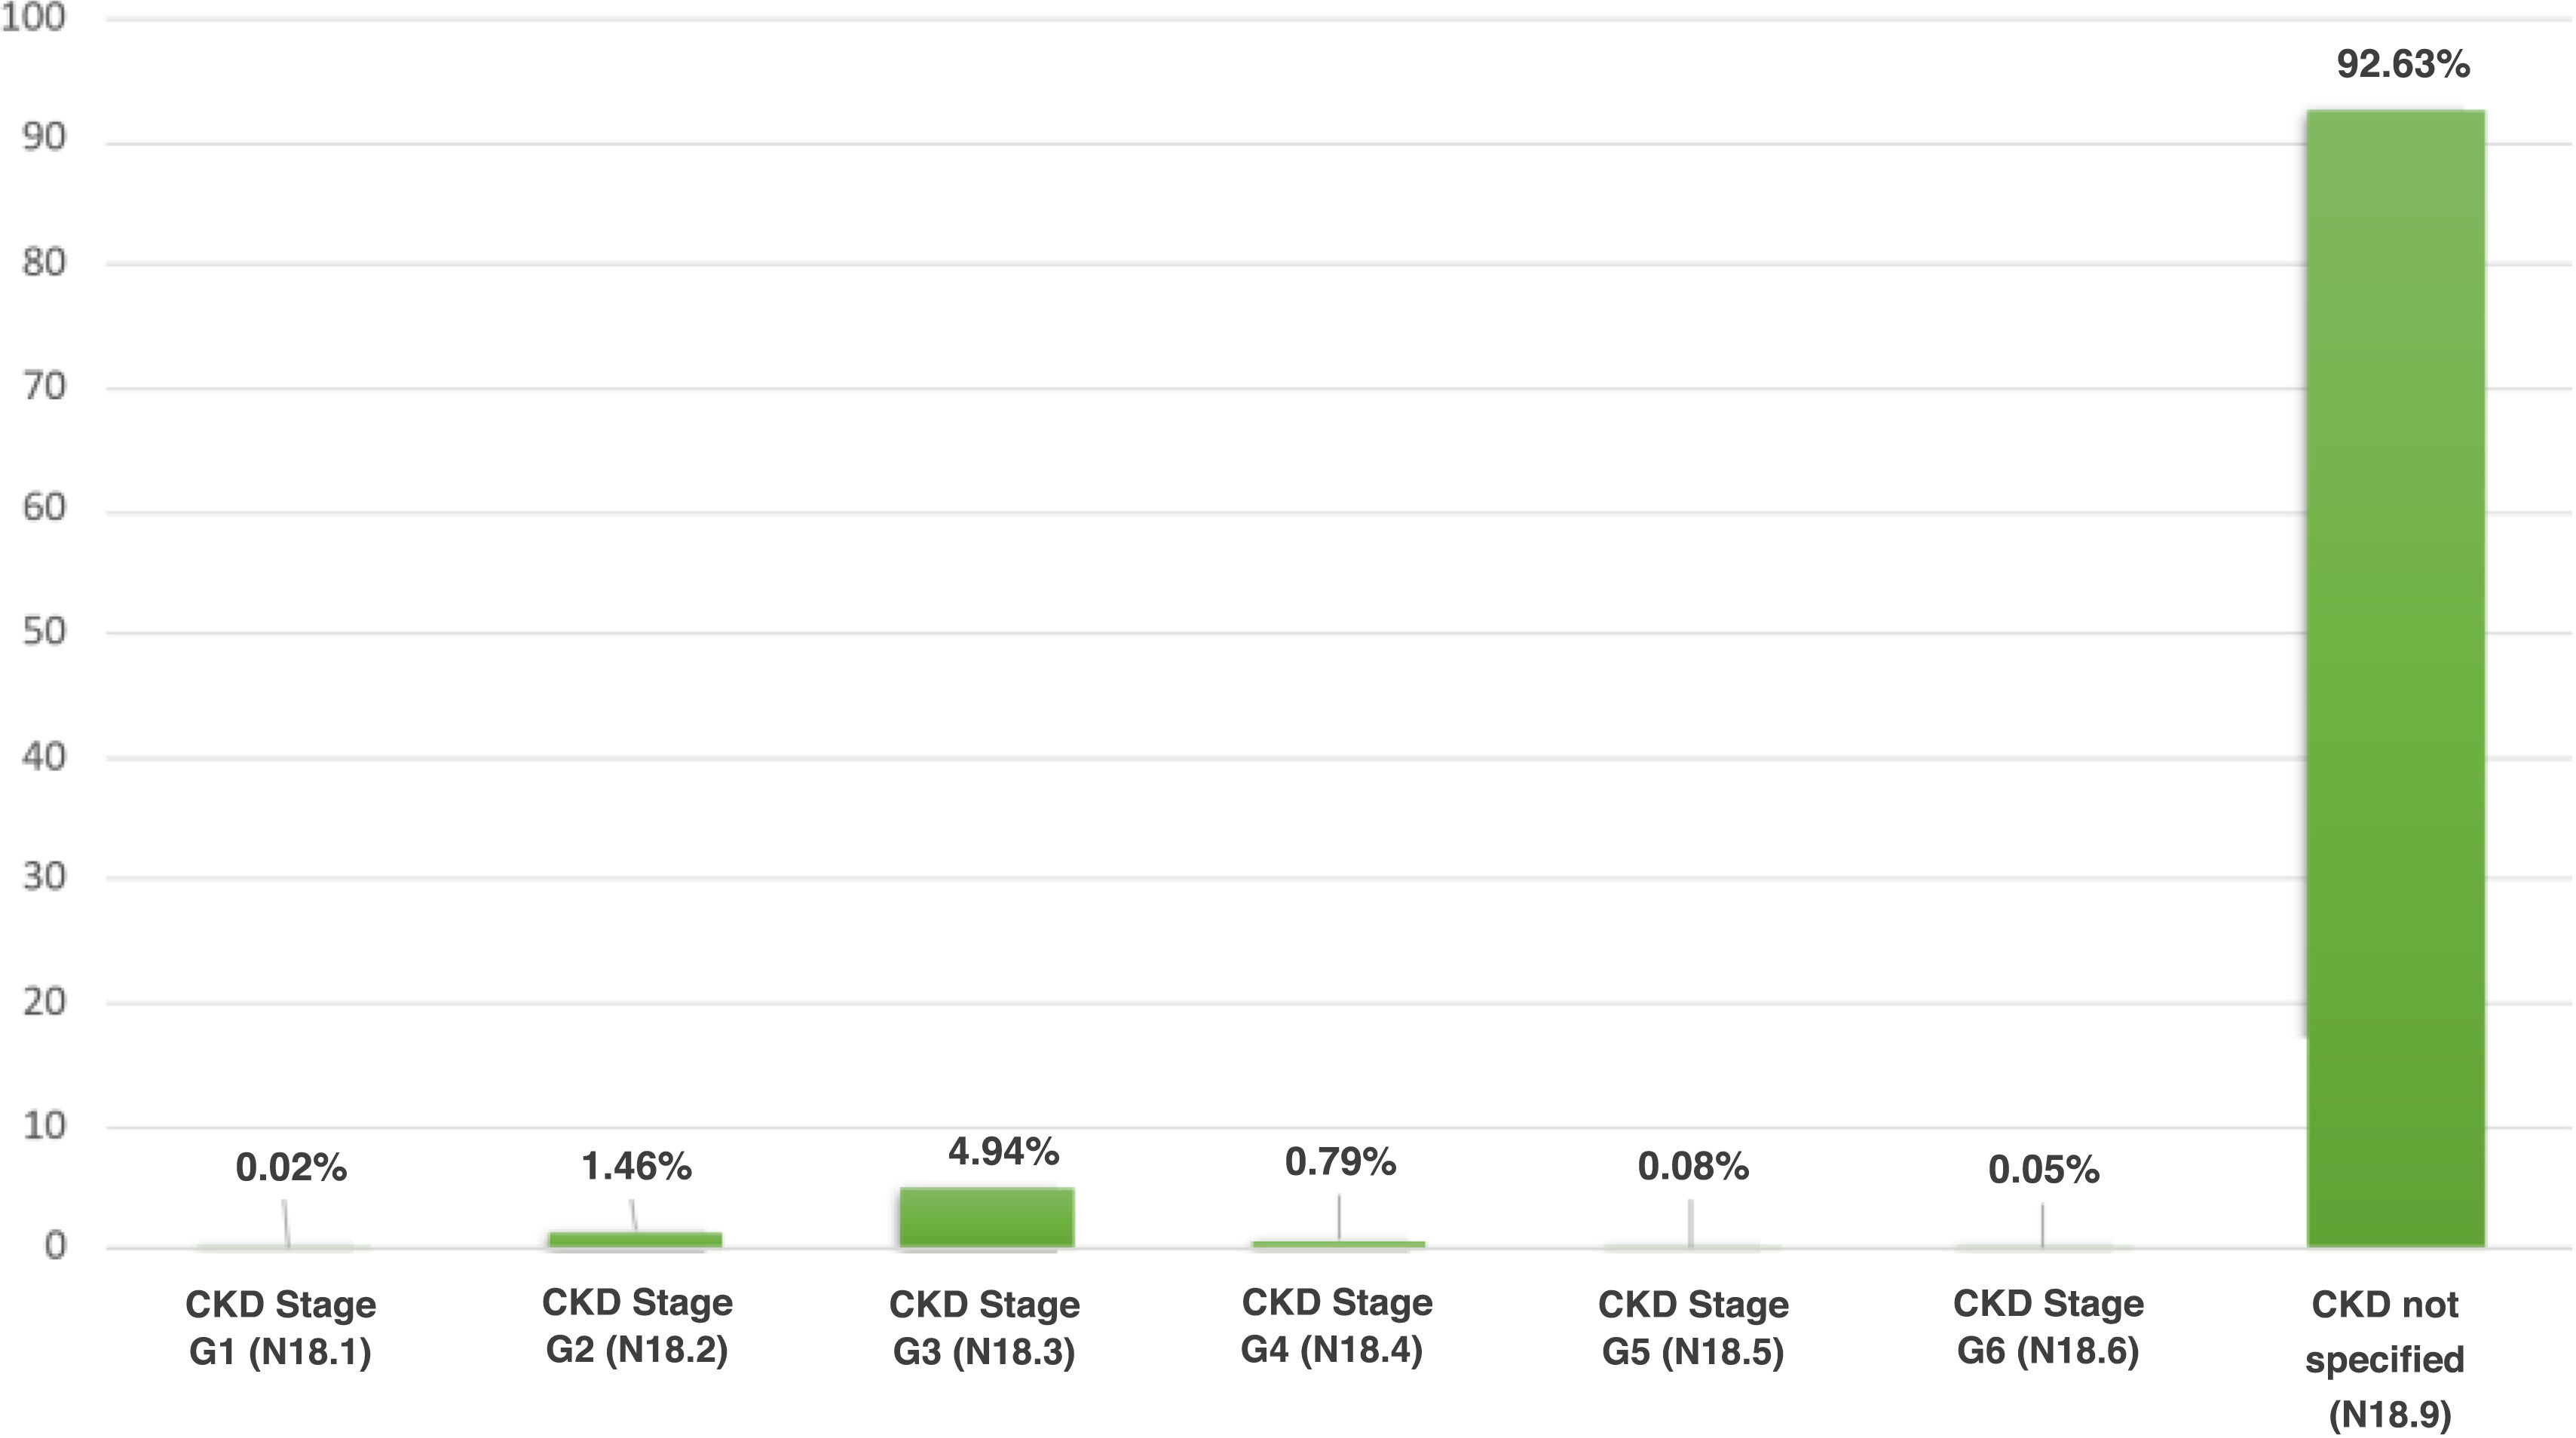Select the CKD Stage G4 (N18.4) axis label

[1336, 1326]
